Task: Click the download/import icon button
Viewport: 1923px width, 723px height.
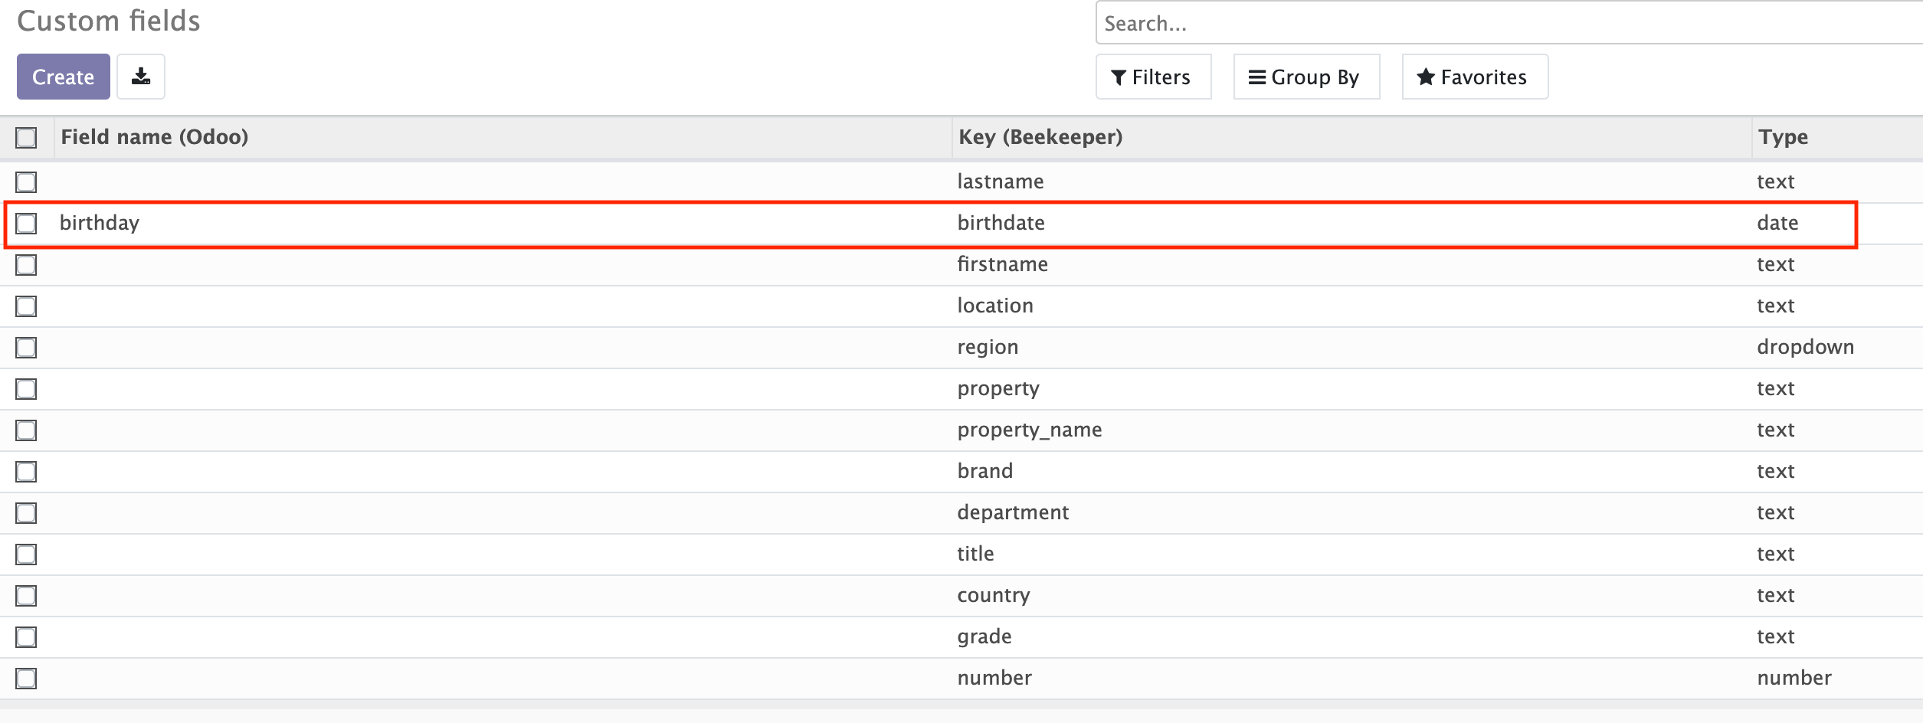Action: [141, 77]
